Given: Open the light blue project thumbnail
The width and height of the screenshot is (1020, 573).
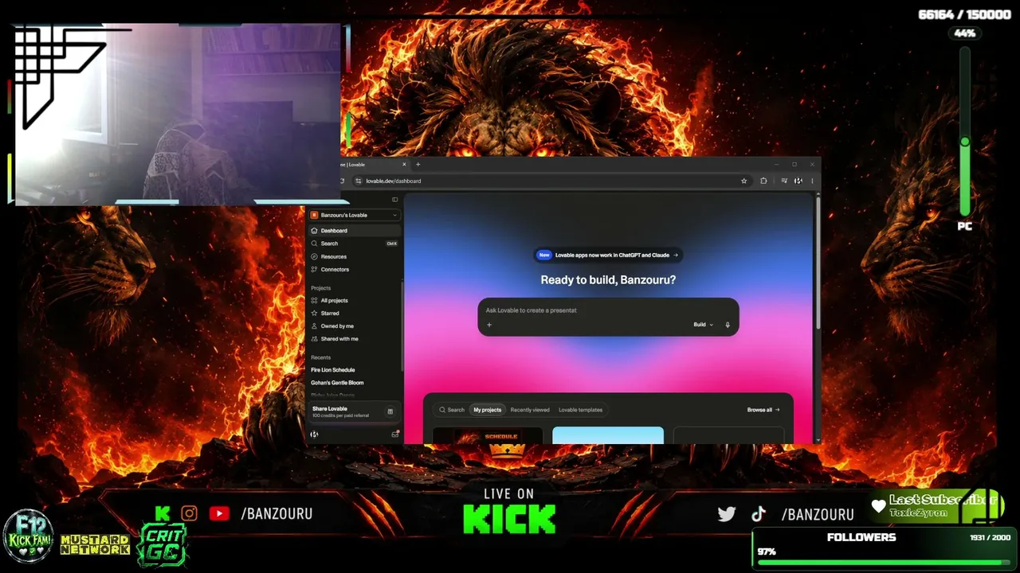Looking at the screenshot, I should click(608, 435).
